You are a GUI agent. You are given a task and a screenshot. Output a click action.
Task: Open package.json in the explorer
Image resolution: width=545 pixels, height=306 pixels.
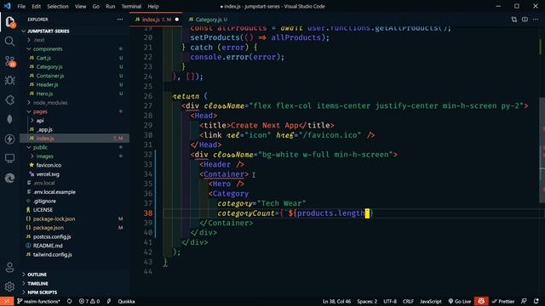point(49,228)
